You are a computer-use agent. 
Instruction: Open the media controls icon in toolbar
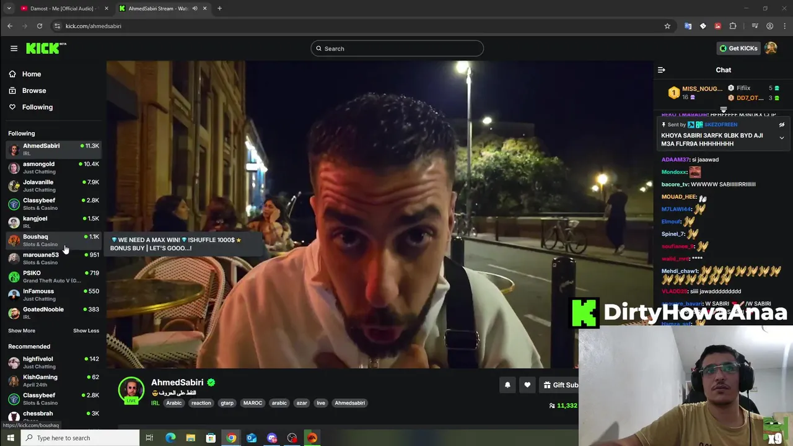point(755,26)
